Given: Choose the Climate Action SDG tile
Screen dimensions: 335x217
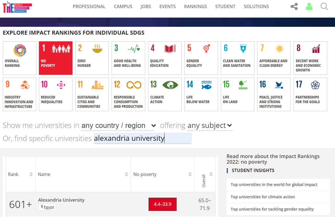Looking at the screenshot, I should click(165, 94).
